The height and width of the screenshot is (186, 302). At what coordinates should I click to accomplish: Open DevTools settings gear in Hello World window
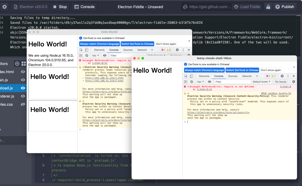(177, 50)
